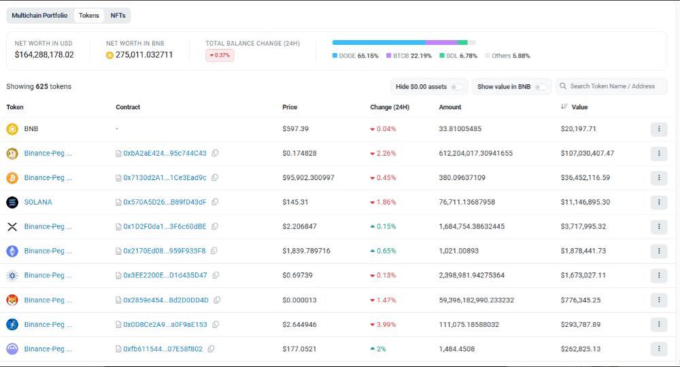Click the Others 5.88% legend entry
Image resolution: width=680 pixels, height=367 pixels.
point(507,56)
